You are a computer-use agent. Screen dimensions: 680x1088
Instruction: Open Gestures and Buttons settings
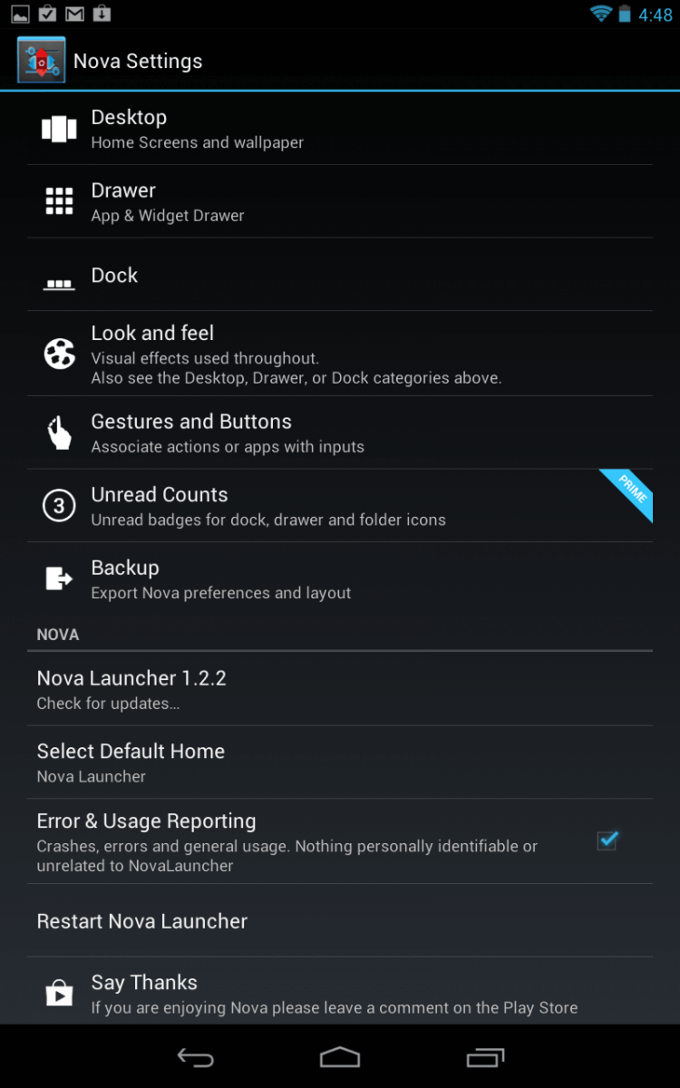tap(340, 432)
